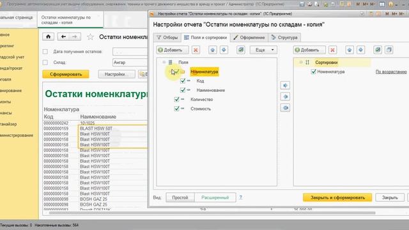The width and height of the screenshot is (409, 230).
Task: Click green check icon in Сортировки toolbar
Action: point(378,50)
